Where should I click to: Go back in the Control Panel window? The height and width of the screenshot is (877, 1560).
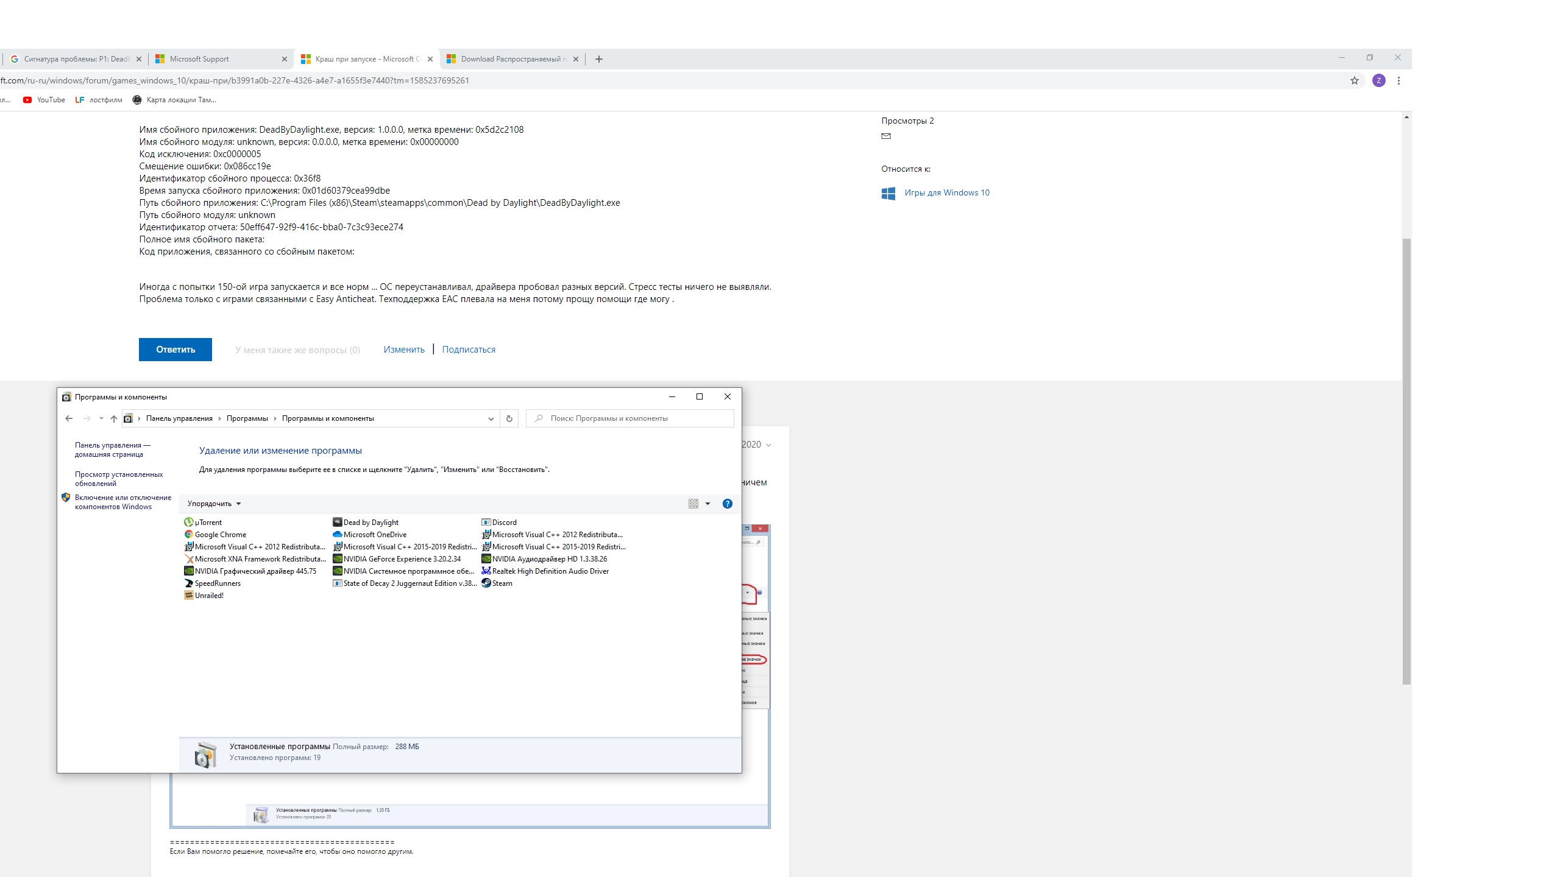[69, 418]
